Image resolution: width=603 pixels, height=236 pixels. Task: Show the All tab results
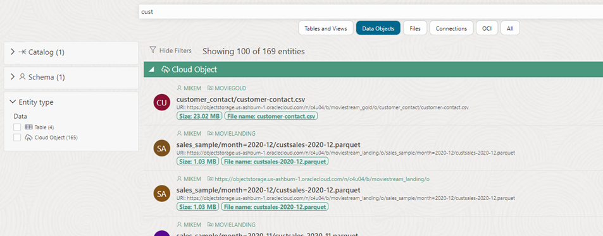click(510, 28)
